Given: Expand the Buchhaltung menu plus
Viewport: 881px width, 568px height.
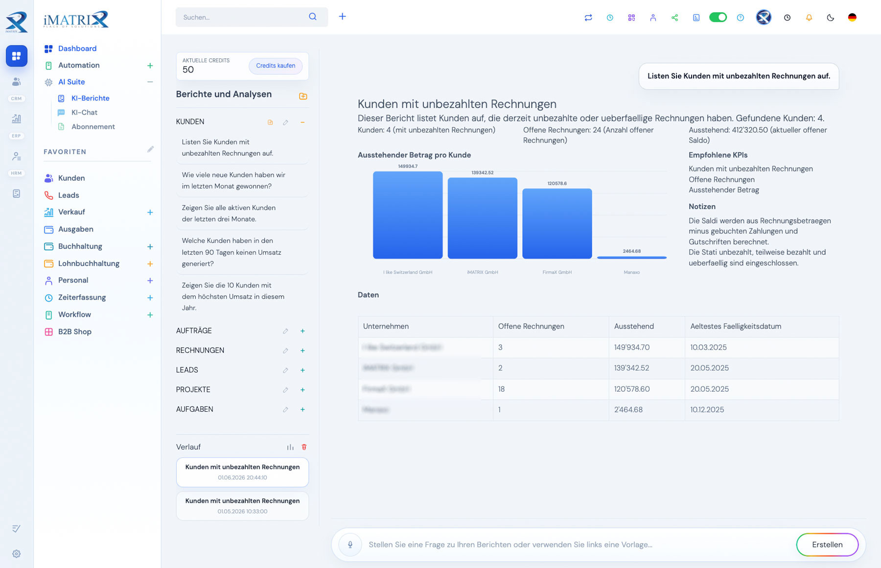Looking at the screenshot, I should (150, 247).
